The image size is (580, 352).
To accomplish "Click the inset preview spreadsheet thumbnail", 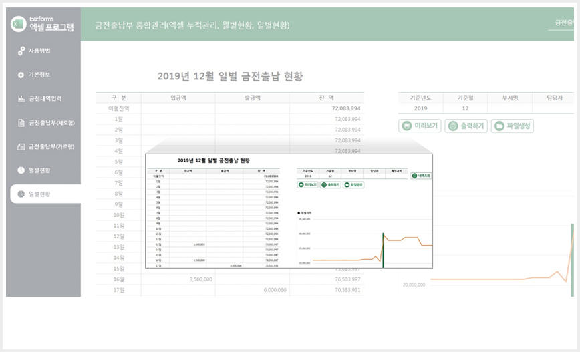I will coord(289,211).
